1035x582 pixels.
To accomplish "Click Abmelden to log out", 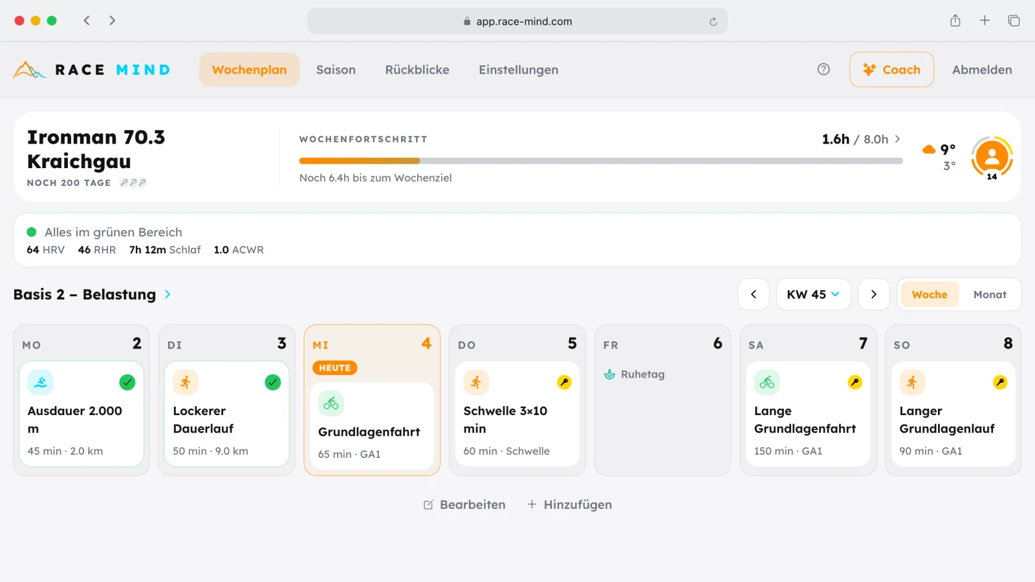I will pyautogui.click(x=982, y=69).
